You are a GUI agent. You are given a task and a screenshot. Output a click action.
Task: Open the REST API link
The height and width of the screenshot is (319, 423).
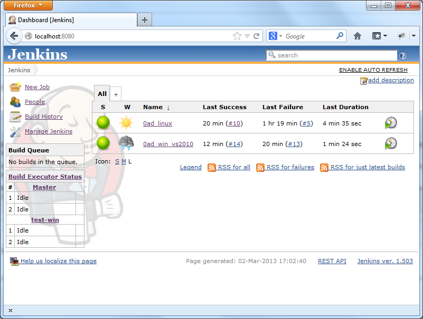(x=332, y=261)
